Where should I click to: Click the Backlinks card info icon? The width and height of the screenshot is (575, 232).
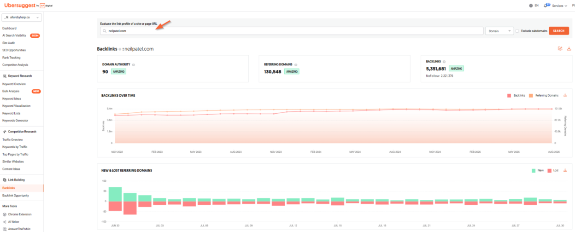coord(444,61)
